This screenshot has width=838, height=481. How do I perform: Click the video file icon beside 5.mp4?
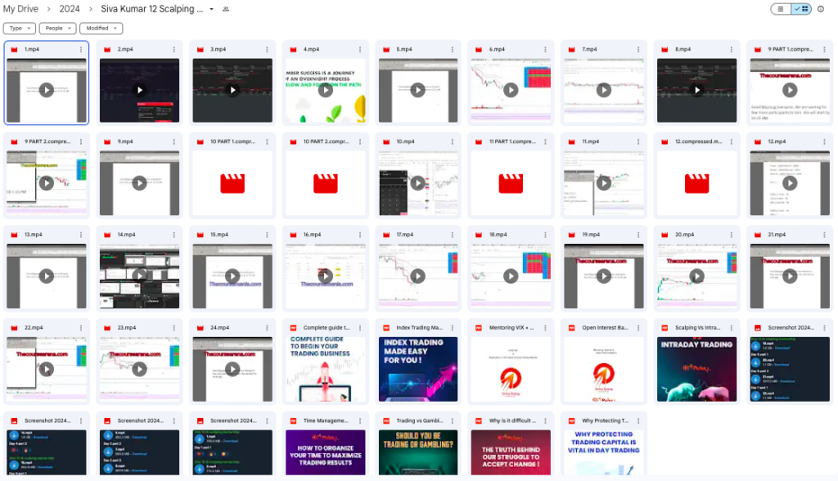click(x=384, y=49)
